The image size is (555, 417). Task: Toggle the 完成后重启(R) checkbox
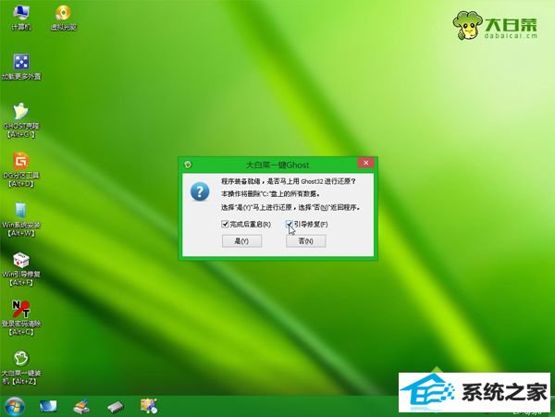pos(225,224)
